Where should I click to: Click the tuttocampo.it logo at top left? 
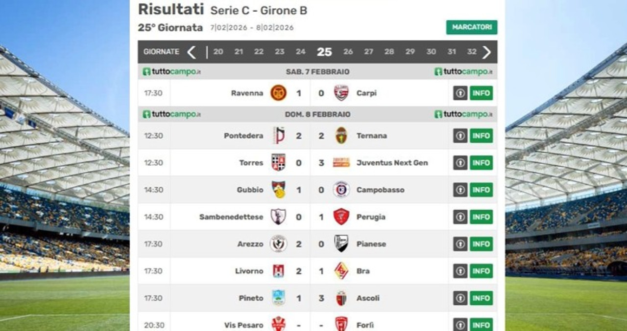click(171, 72)
